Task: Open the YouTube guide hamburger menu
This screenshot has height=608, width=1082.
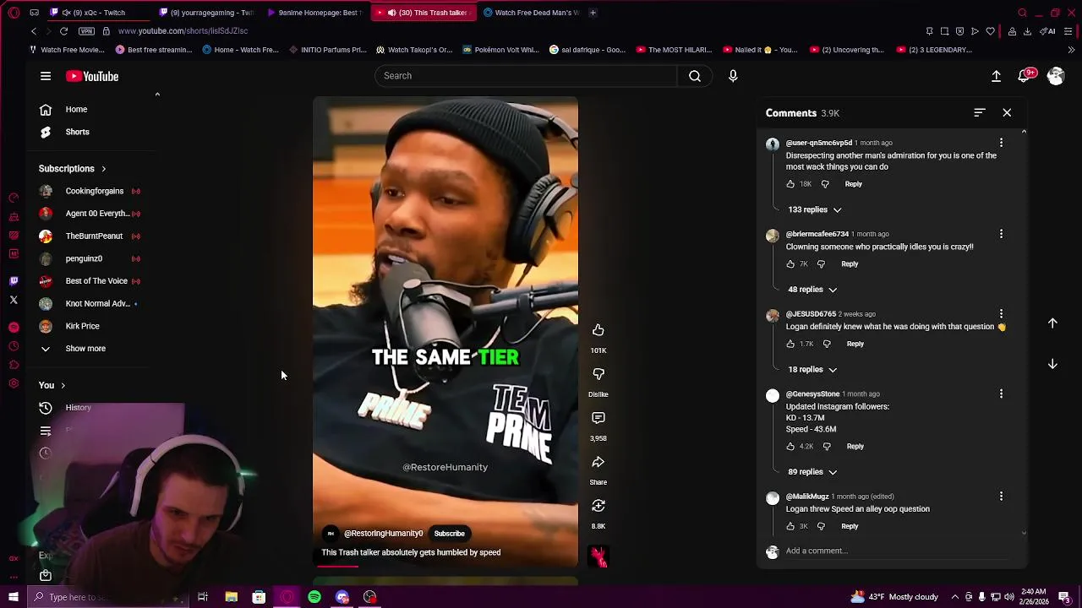Action: pyautogui.click(x=46, y=76)
